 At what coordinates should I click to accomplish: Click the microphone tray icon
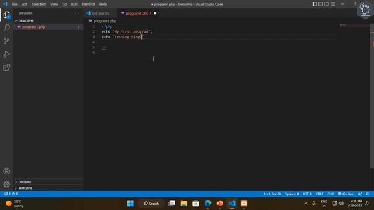[314, 204]
